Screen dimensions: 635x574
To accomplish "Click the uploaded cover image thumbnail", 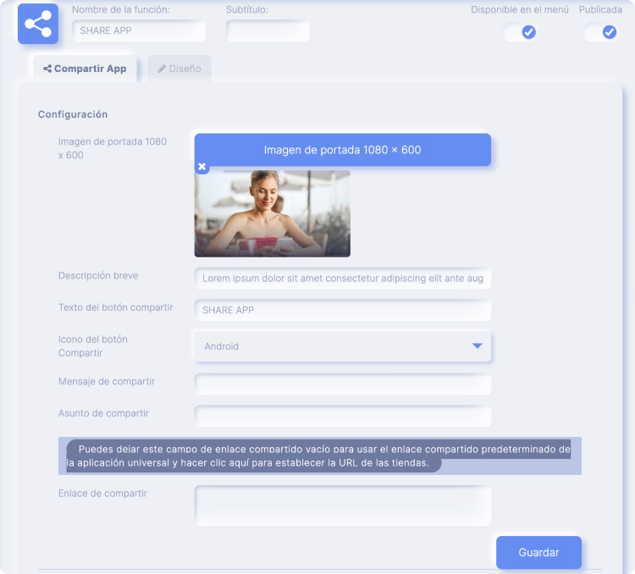I will point(273,213).
